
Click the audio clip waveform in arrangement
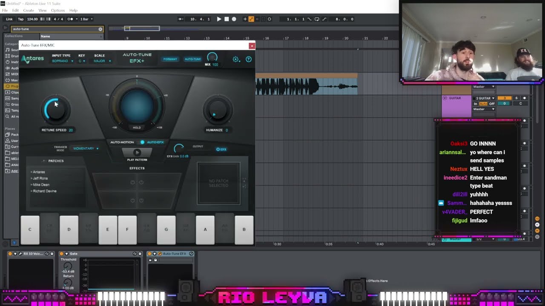click(307, 86)
